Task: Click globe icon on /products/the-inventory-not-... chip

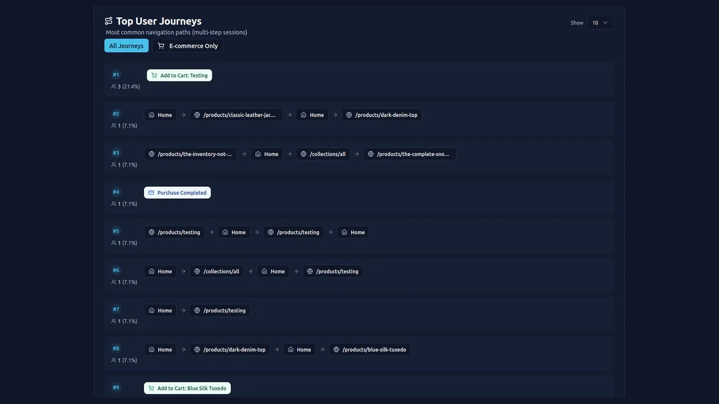Action: pyautogui.click(x=151, y=154)
